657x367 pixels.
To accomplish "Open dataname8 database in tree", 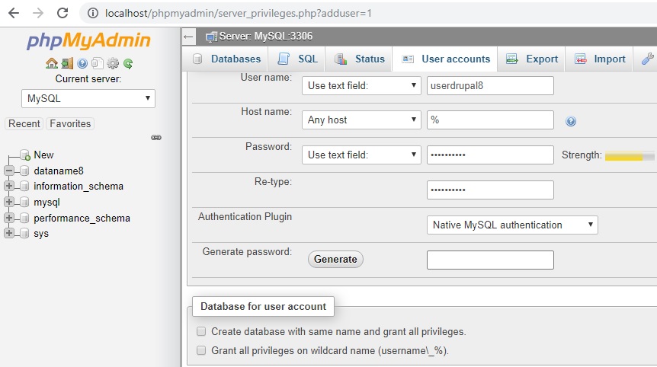I will click(59, 171).
